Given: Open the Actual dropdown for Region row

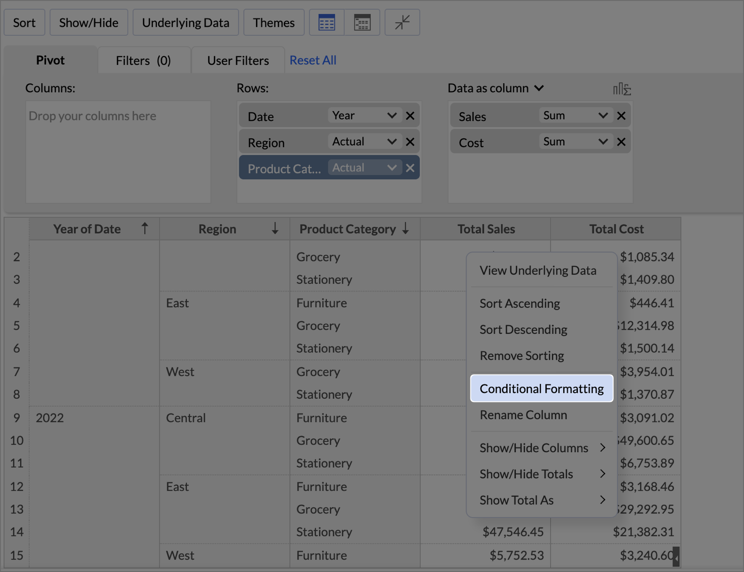Looking at the screenshot, I should point(365,142).
